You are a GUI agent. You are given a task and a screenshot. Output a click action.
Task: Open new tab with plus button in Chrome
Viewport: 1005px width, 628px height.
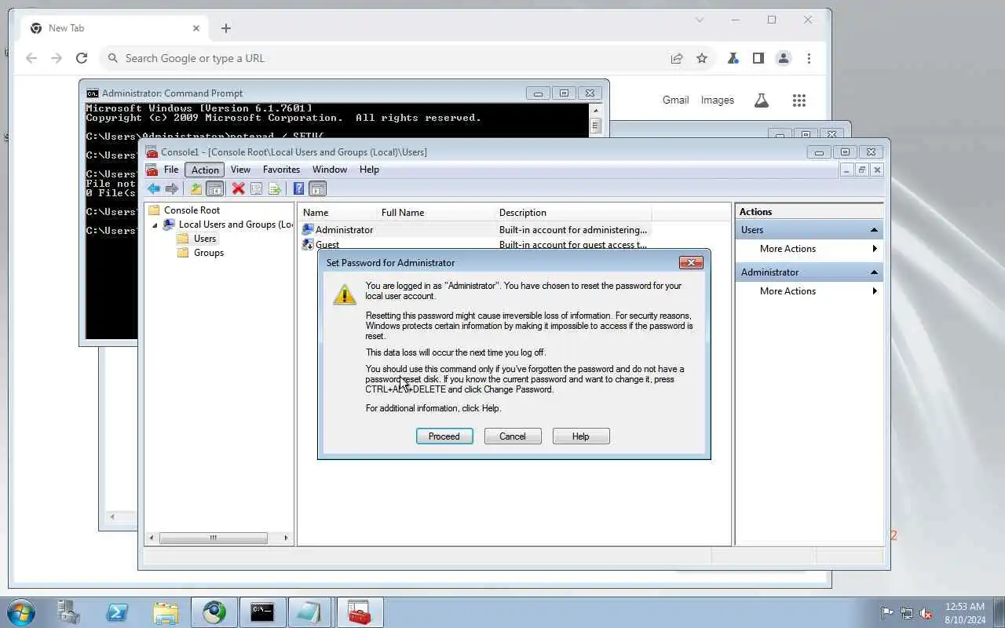click(x=226, y=28)
